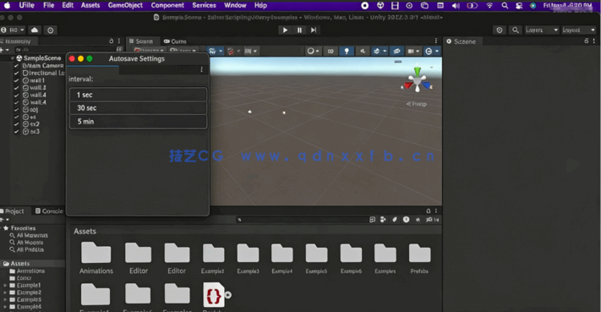Open the draw mode dropdown arrow
The width and height of the screenshot is (601, 312).
point(318,51)
